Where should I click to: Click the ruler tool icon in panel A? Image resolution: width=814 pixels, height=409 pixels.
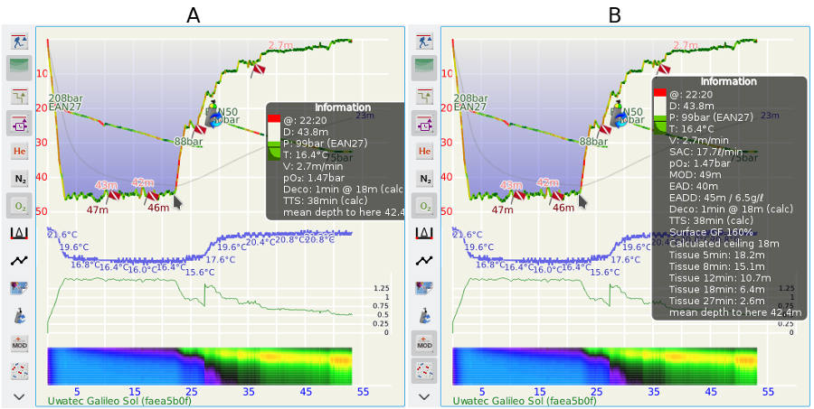[x=19, y=234]
